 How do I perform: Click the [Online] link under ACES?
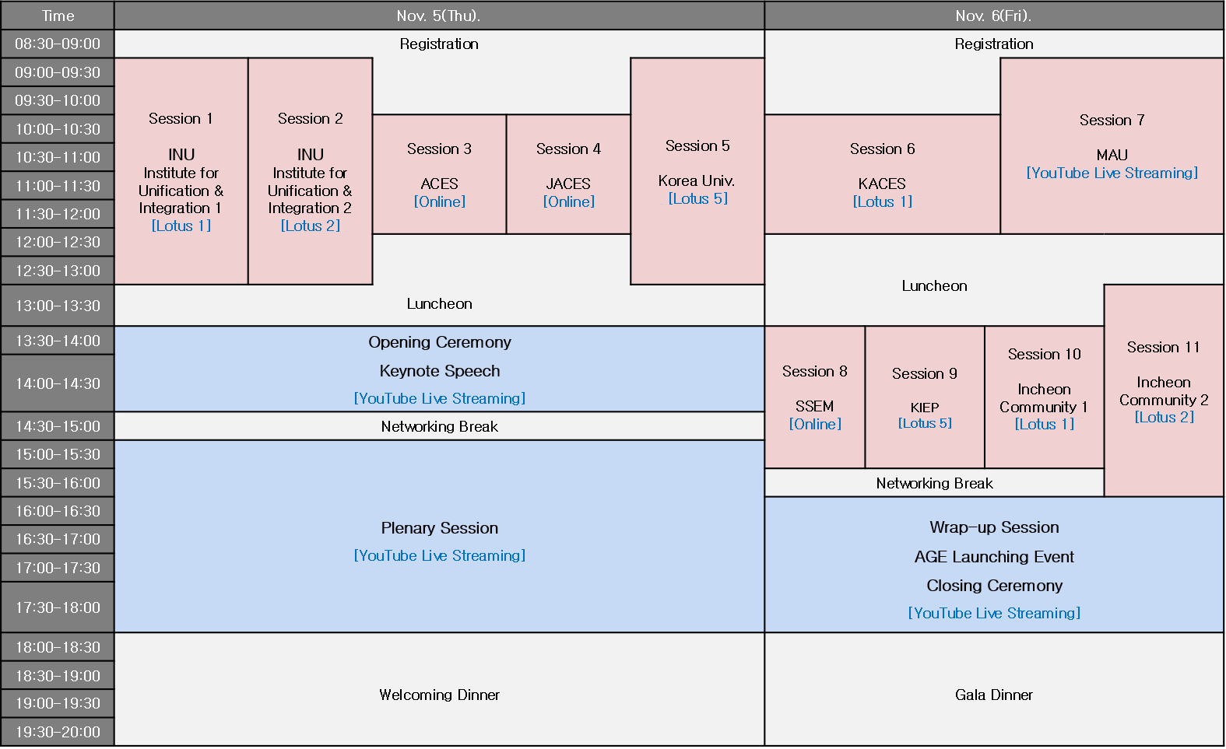point(440,201)
